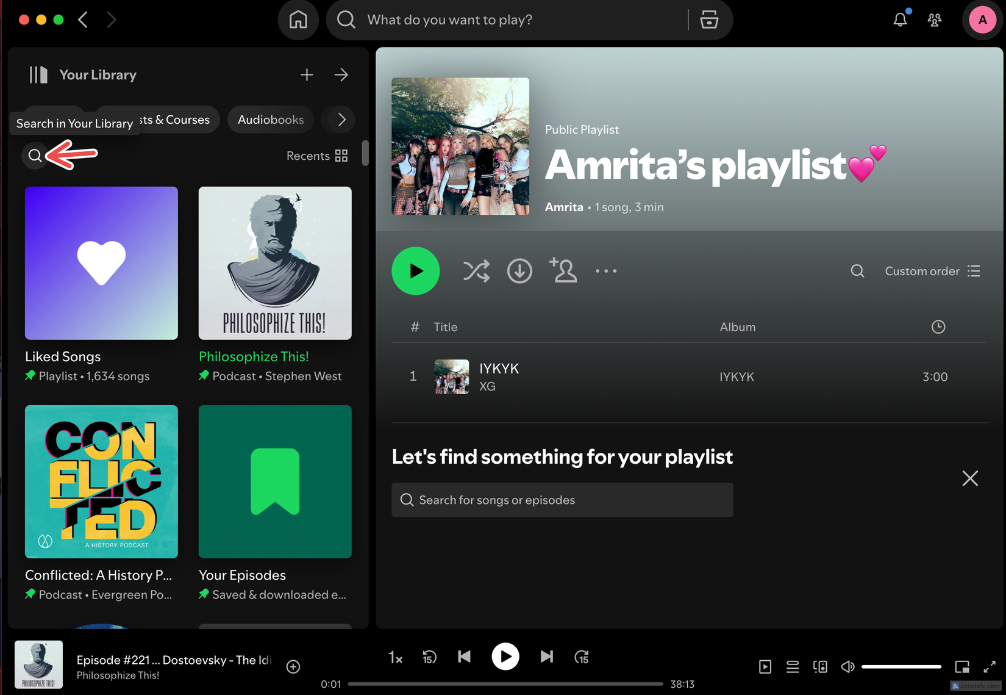This screenshot has width=1006, height=695.
Task: Click the Search for songs or episodes field
Action: tap(562, 500)
